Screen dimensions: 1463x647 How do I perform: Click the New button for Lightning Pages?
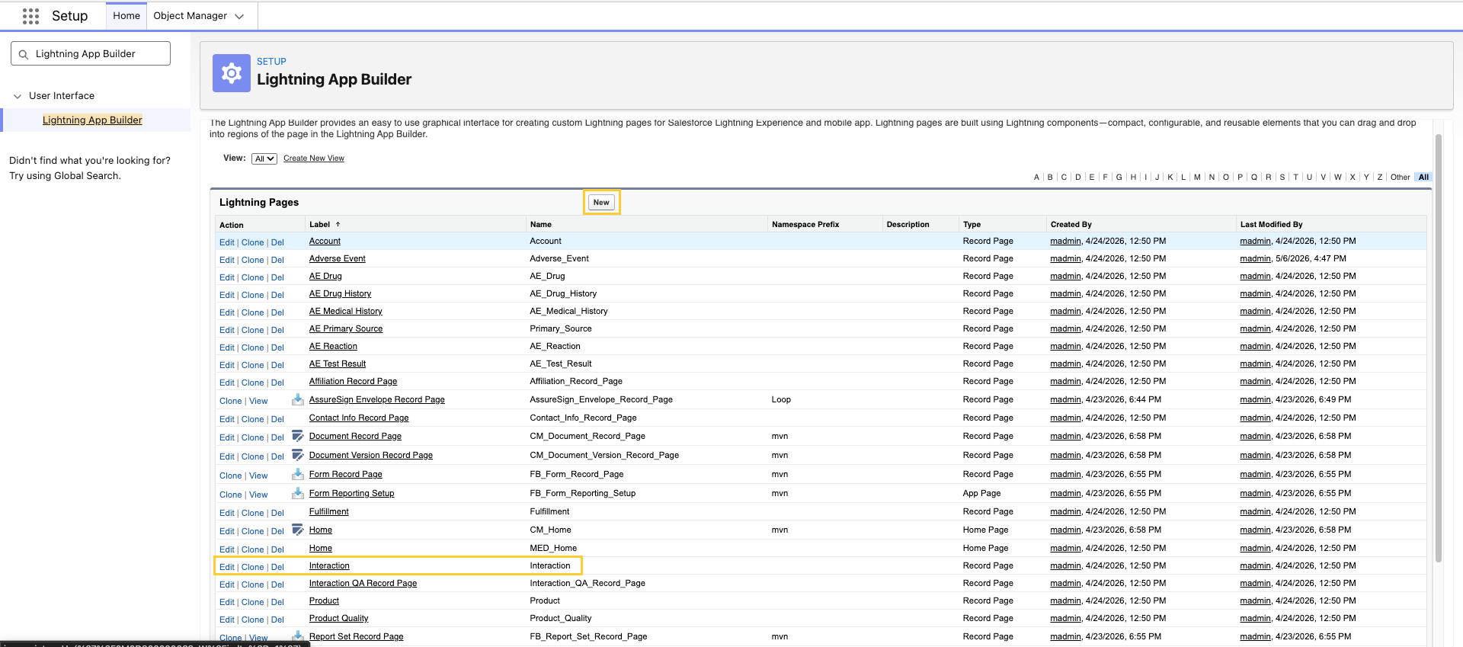(x=601, y=202)
